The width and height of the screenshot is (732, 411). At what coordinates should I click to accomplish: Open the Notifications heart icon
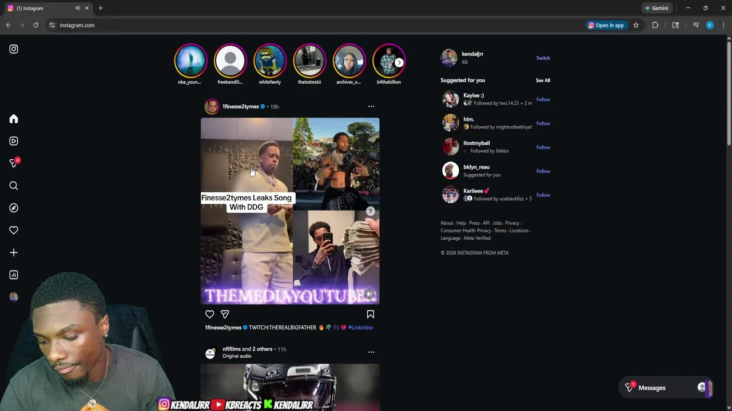[x=14, y=230]
